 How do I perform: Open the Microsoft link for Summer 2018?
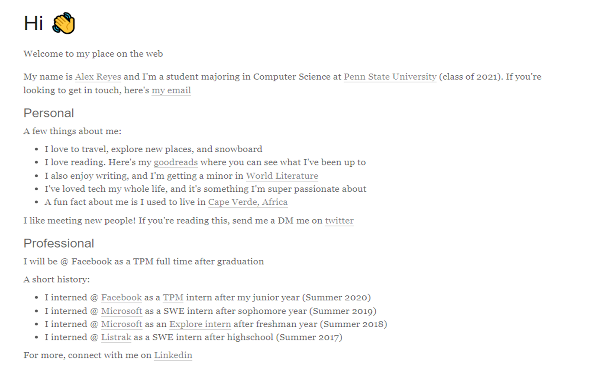pyautogui.click(x=121, y=324)
